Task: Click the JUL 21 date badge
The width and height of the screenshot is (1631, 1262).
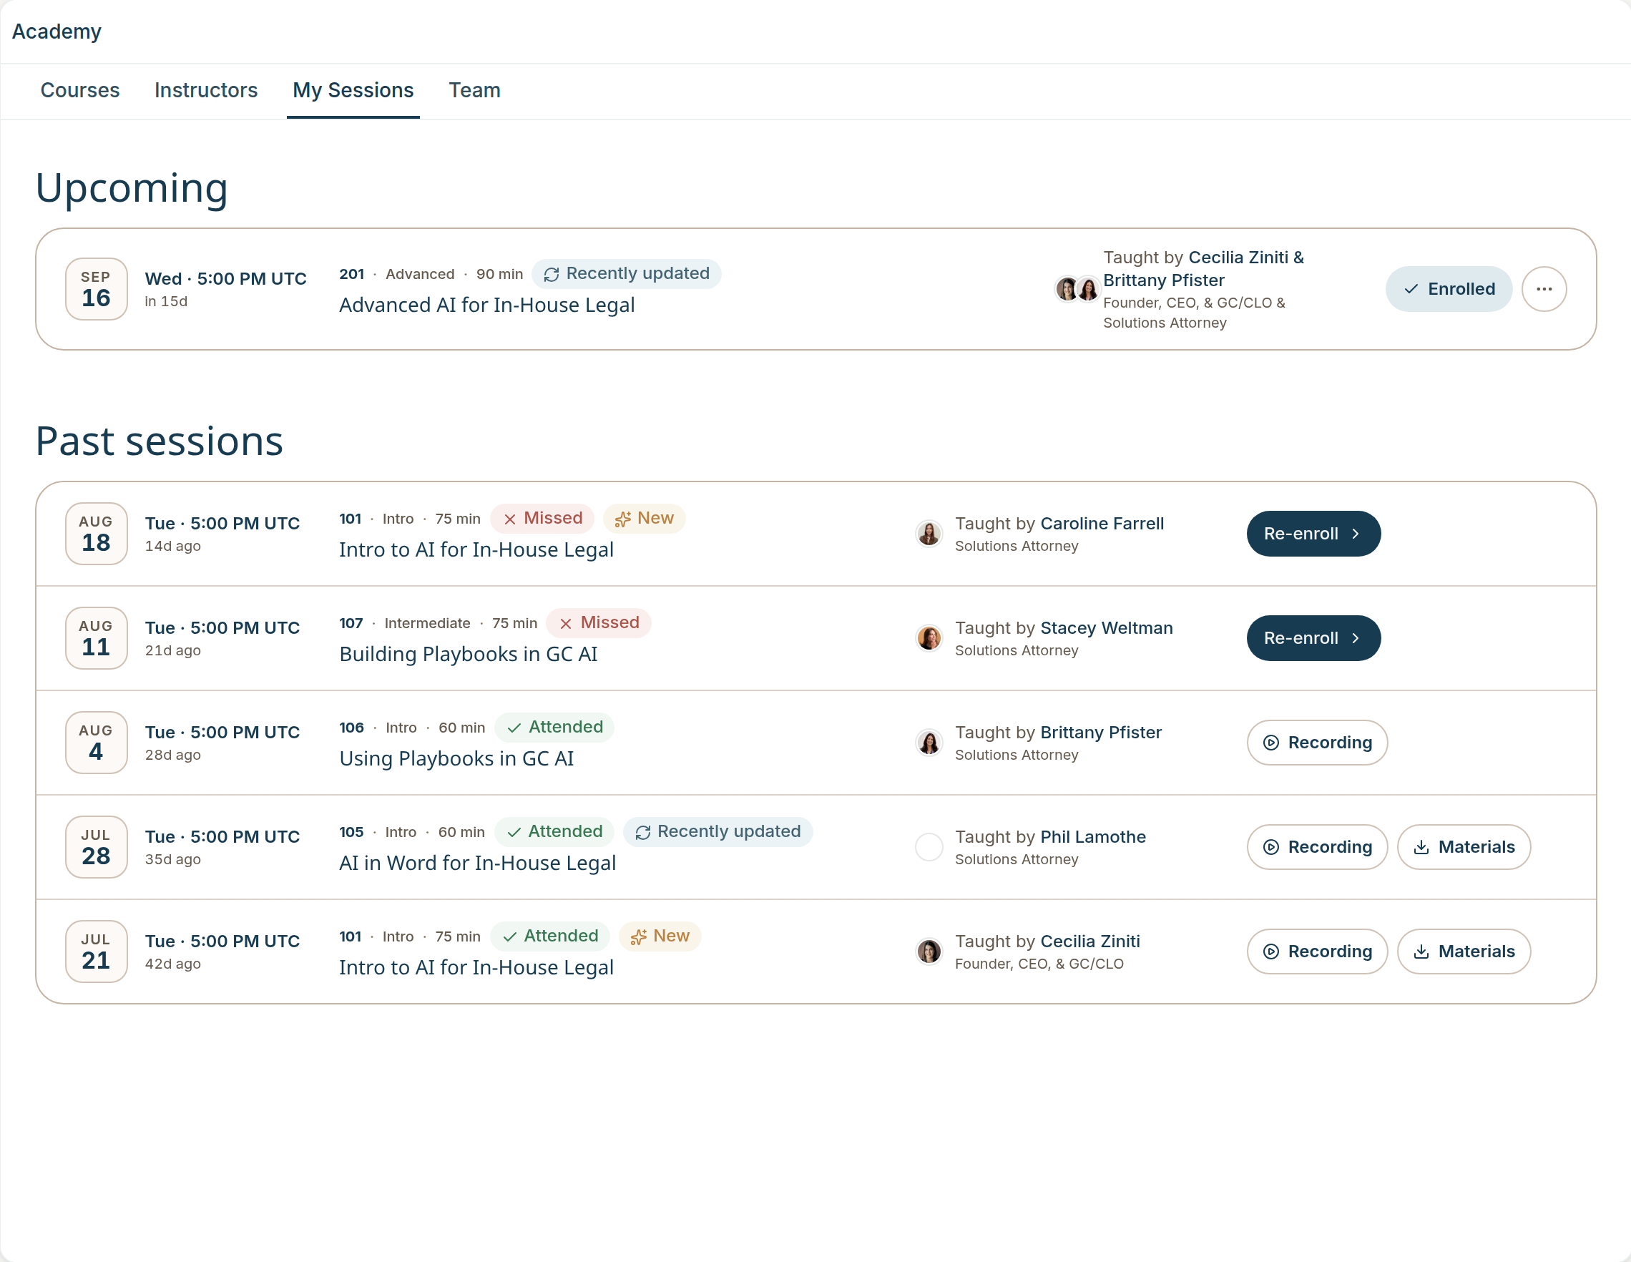Action: 97,952
